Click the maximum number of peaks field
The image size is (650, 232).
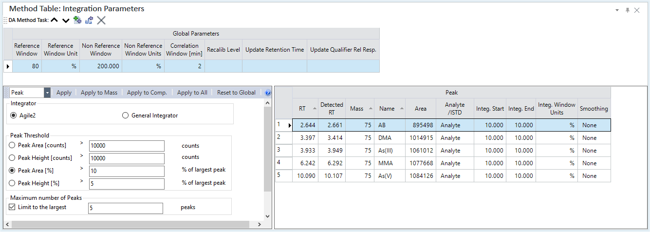tap(125, 208)
